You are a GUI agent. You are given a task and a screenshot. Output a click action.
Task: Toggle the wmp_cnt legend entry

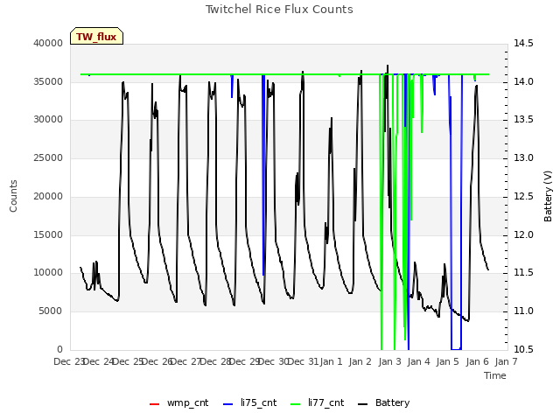point(178,403)
